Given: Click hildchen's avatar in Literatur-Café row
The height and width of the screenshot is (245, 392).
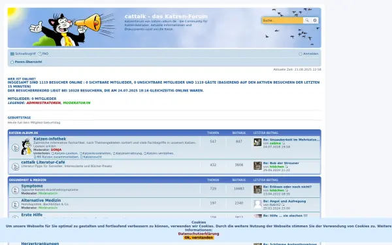Looking at the screenshot, I should click(x=257, y=166).
